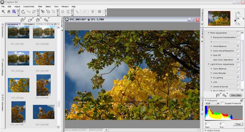This screenshot has height=132, width=245.
Task: Select the direct select arrow tool
Action: coord(3,12)
